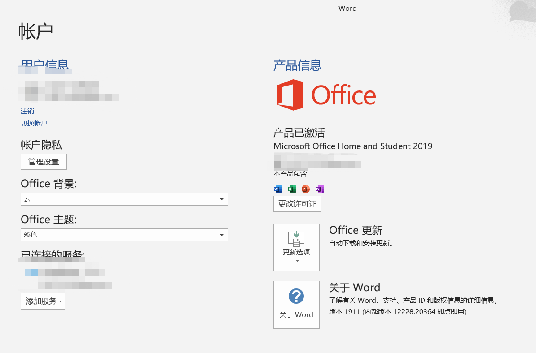Click the 帐户 page title

pos(35,32)
